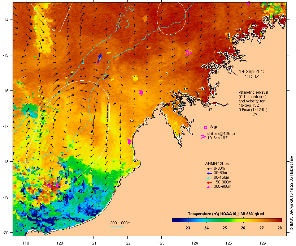This screenshot has height=246, width=296.
Task: Click the latitude axis label '-16'
Action: pos(5,91)
